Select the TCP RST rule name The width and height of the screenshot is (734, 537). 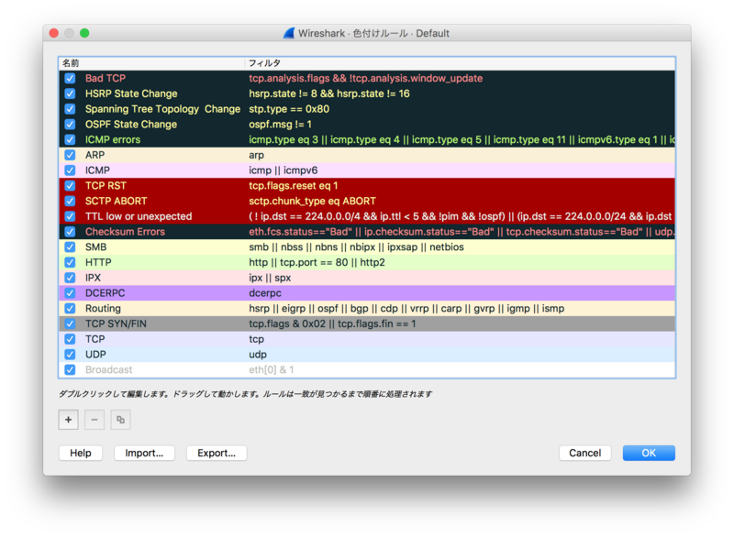pyautogui.click(x=106, y=185)
